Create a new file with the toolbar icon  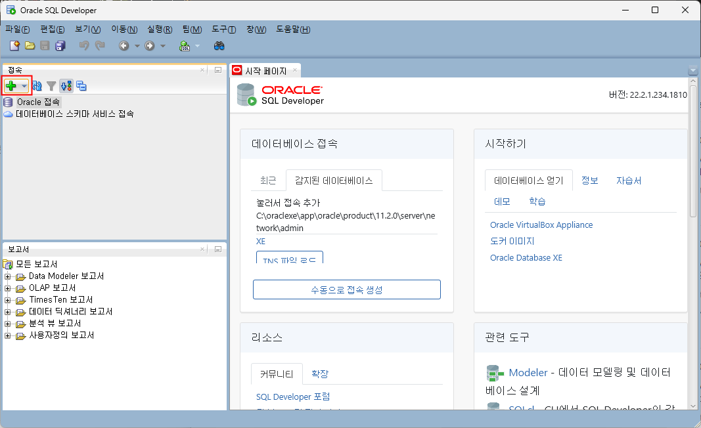point(14,46)
